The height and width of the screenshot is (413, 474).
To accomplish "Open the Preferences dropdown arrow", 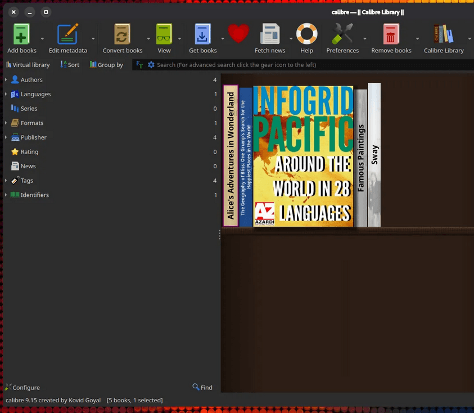I will [x=365, y=39].
